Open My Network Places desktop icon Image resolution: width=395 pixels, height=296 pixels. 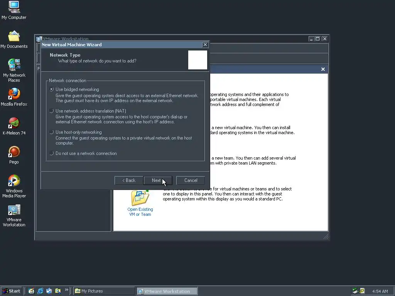pyautogui.click(x=14, y=71)
